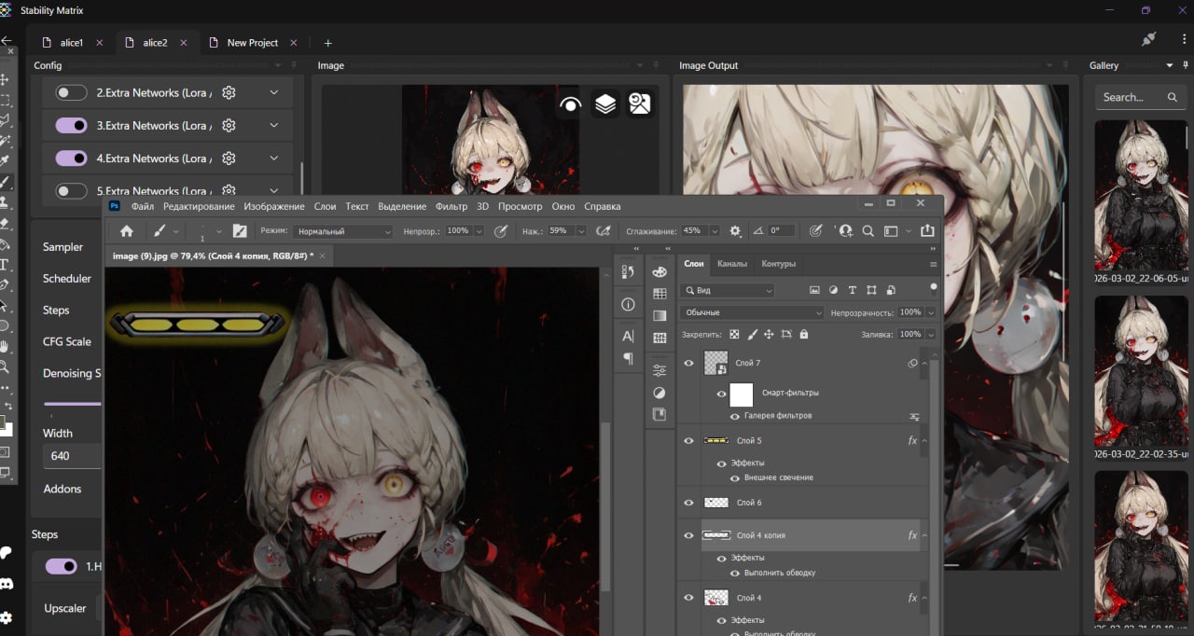Open the Режим blend mode dropdown

(343, 231)
